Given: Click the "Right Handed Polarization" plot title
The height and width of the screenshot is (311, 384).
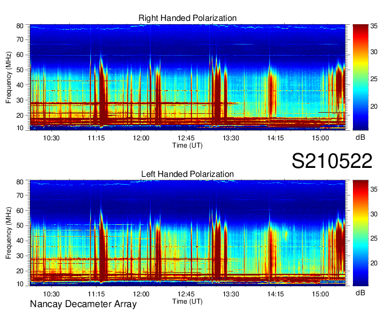Looking at the screenshot, I should 187,18.
